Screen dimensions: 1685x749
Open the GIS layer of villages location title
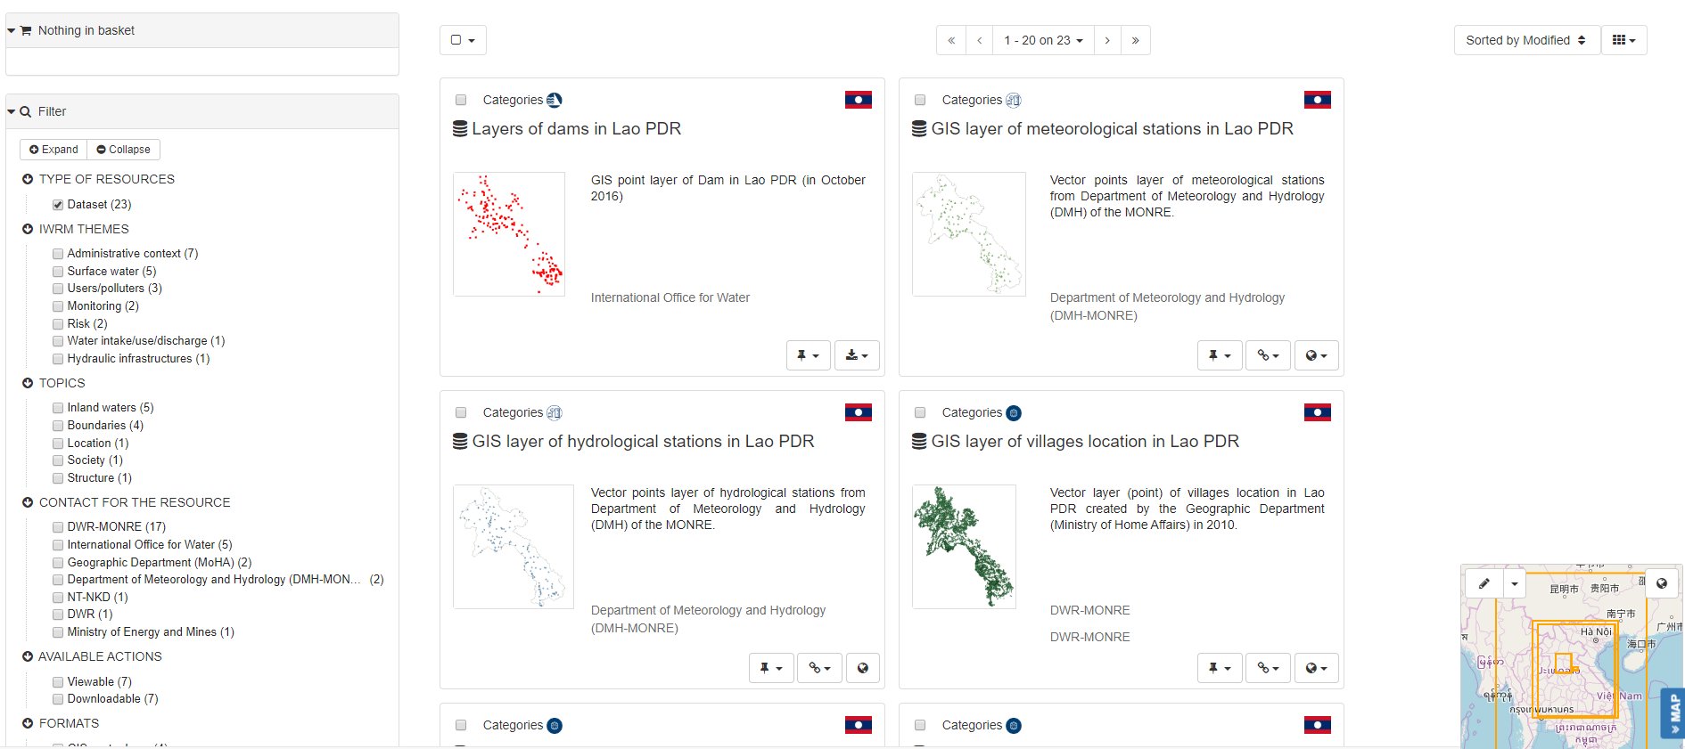point(1084,442)
